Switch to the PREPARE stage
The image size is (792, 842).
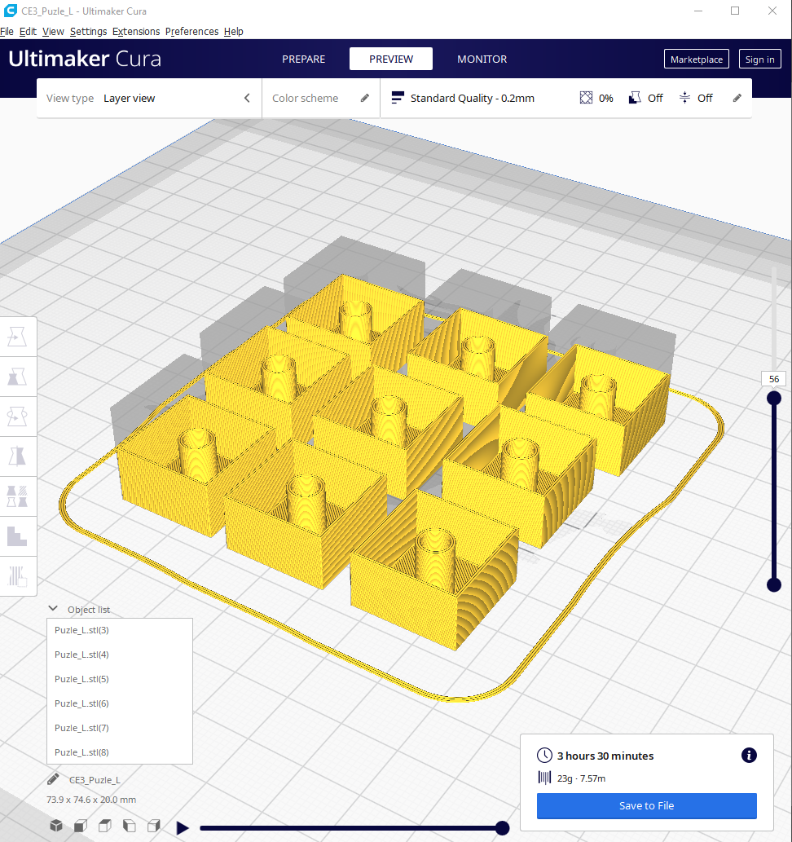[303, 59]
